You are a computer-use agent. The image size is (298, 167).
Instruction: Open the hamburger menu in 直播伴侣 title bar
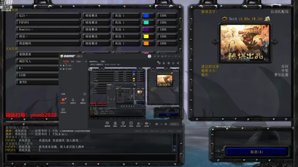click(x=169, y=56)
